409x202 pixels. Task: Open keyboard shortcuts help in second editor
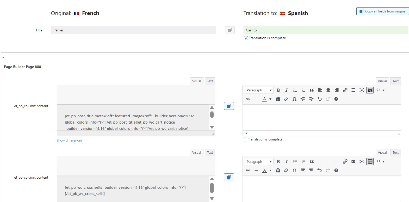(336, 170)
